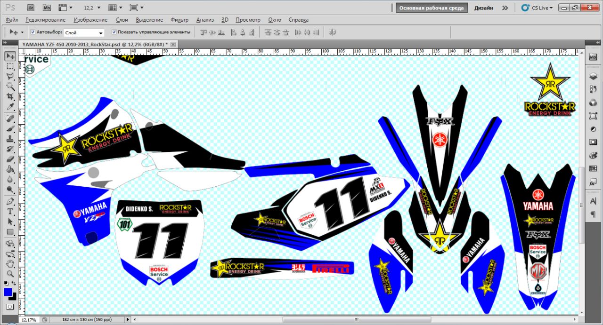This screenshot has height=325, width=603.
Task: Select the Healing Brush tool
Action: (10, 119)
